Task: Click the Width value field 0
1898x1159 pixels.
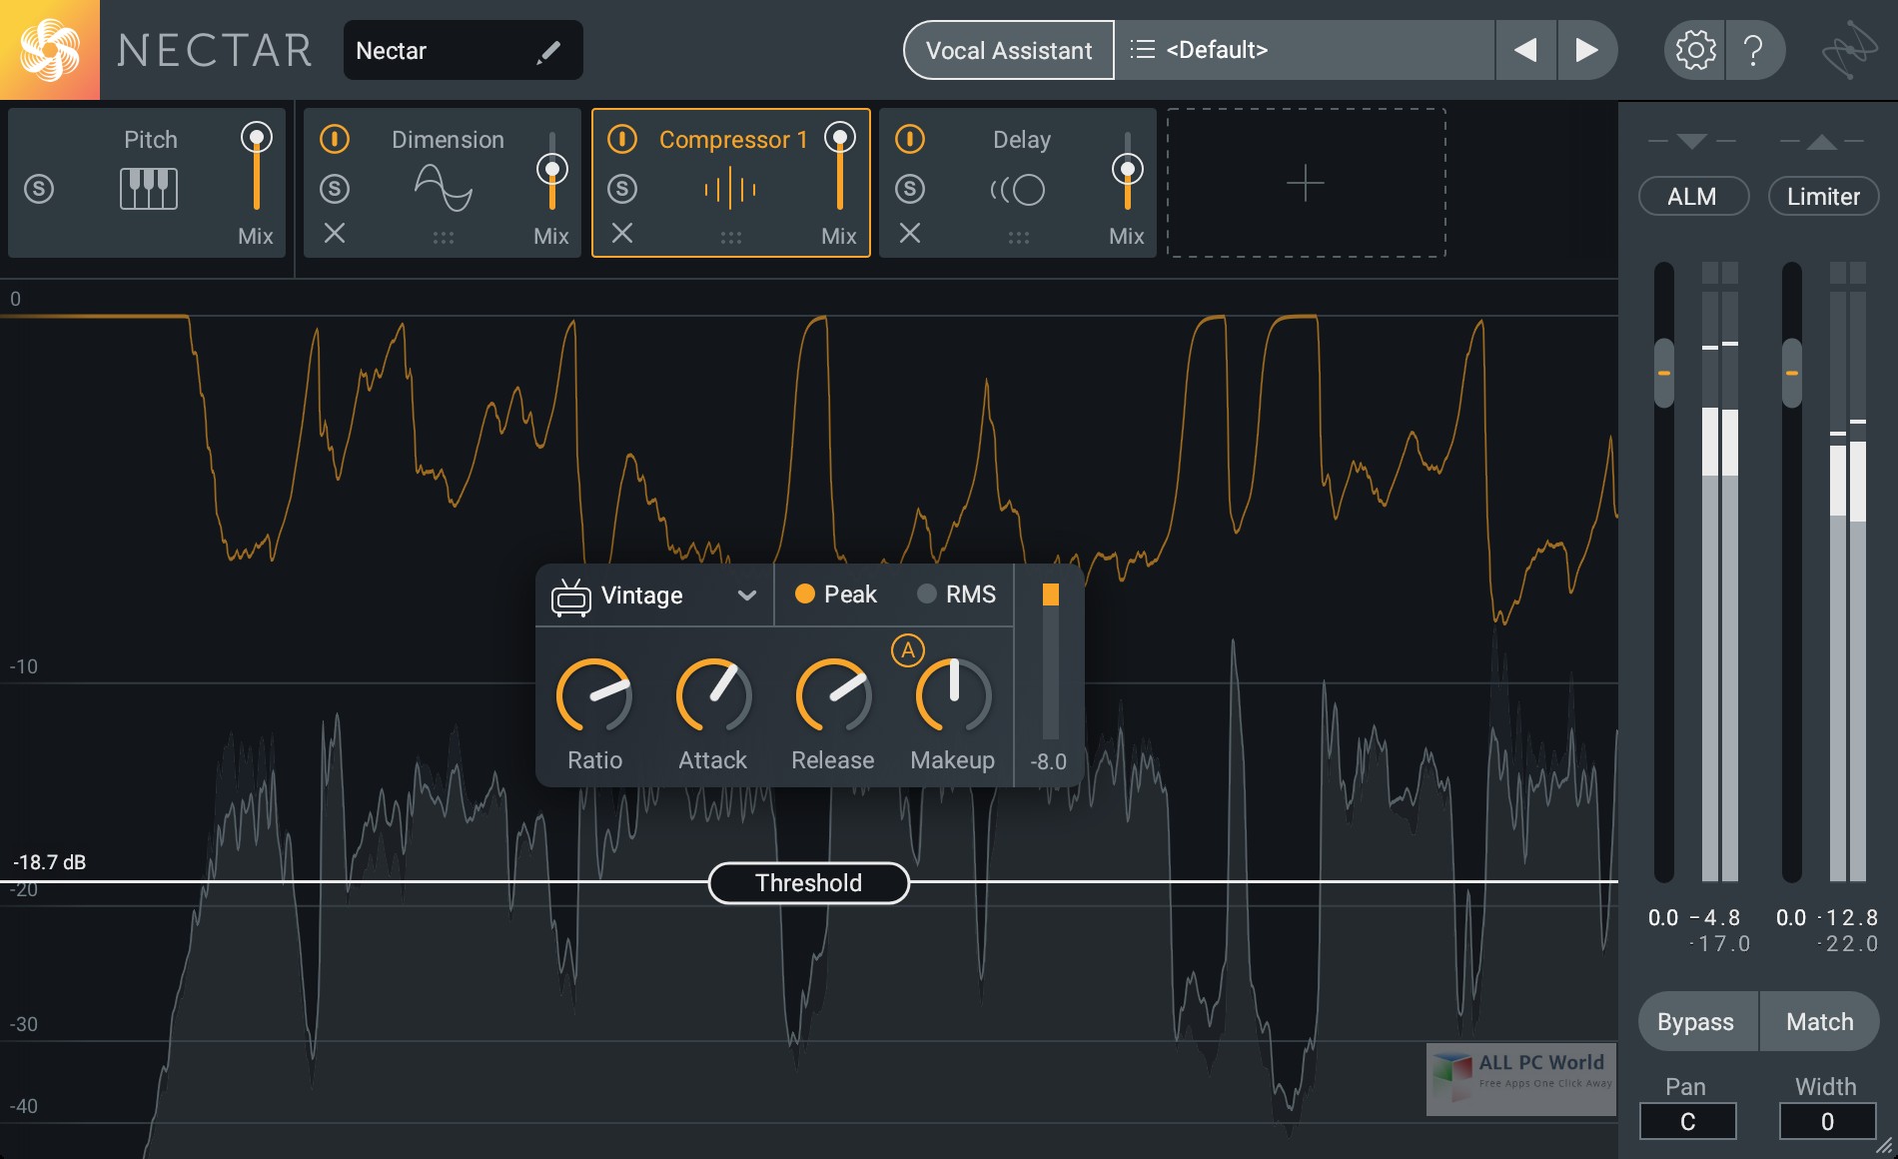Action: coord(1827,1121)
